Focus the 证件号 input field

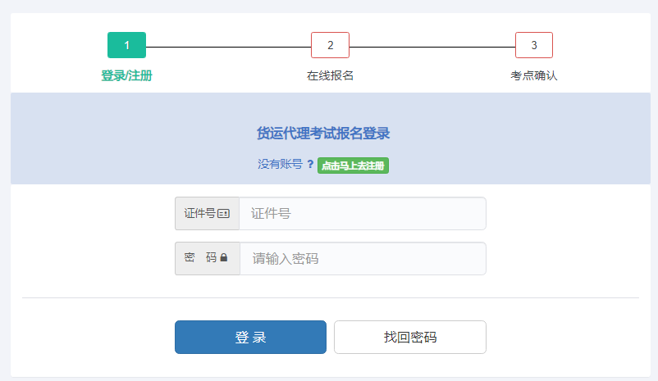click(x=362, y=214)
